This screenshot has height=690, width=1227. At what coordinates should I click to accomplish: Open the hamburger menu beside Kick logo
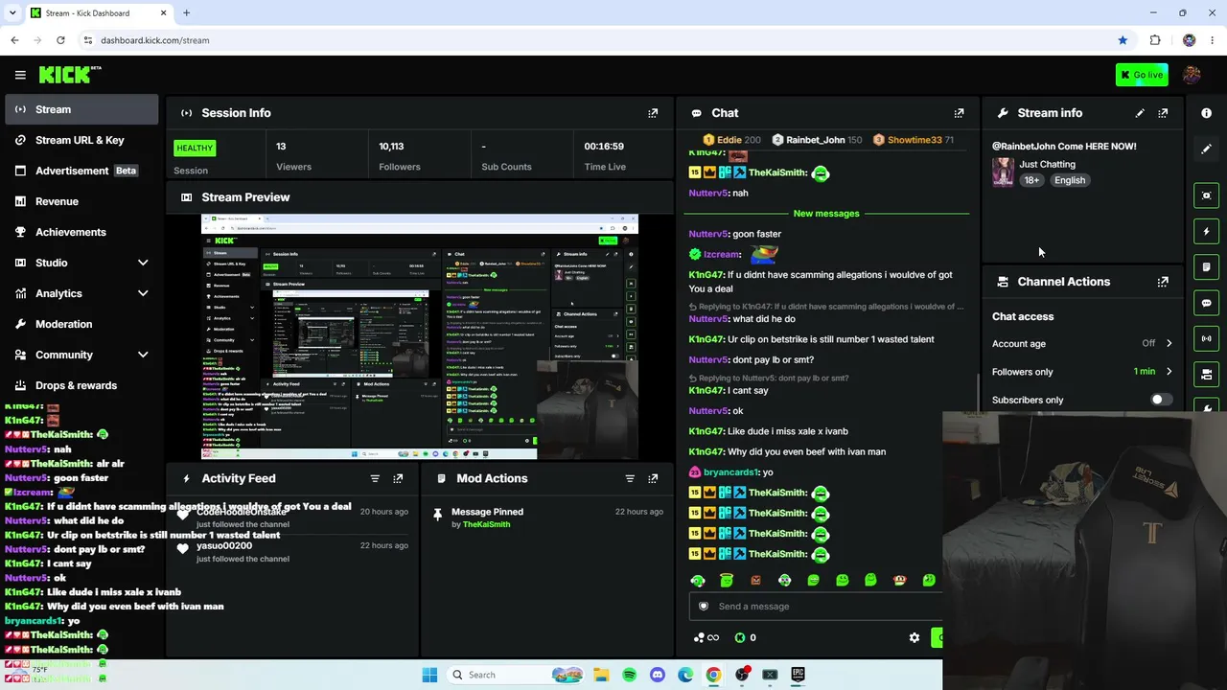point(20,75)
